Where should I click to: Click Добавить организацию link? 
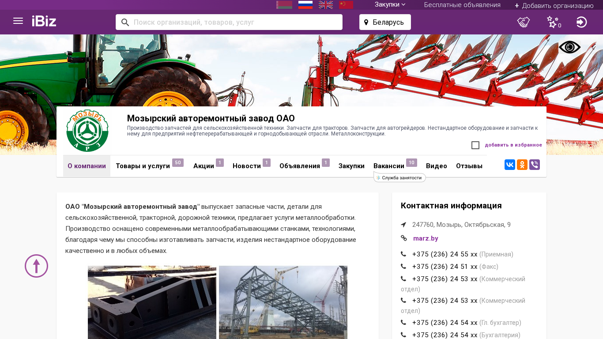click(554, 5)
